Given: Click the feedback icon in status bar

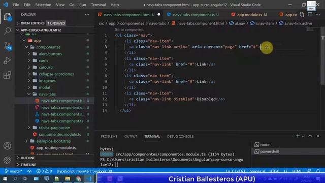Looking at the screenshot, I should point(309,171).
